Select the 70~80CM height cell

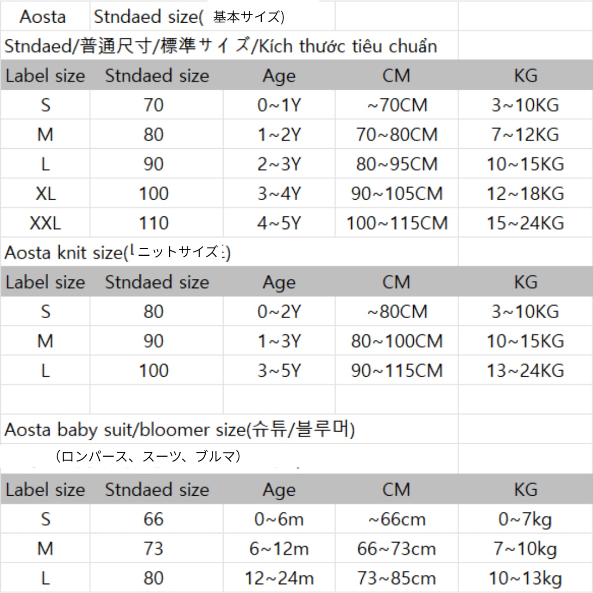coord(397,135)
